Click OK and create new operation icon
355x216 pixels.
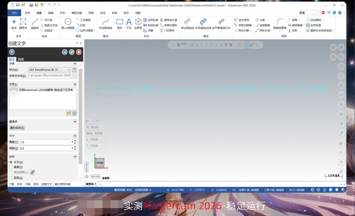(x=65, y=52)
